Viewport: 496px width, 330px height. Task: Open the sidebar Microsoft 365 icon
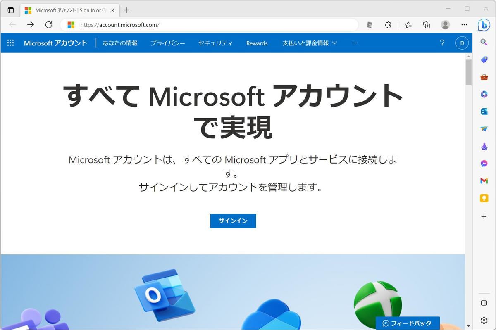pyautogui.click(x=484, y=94)
